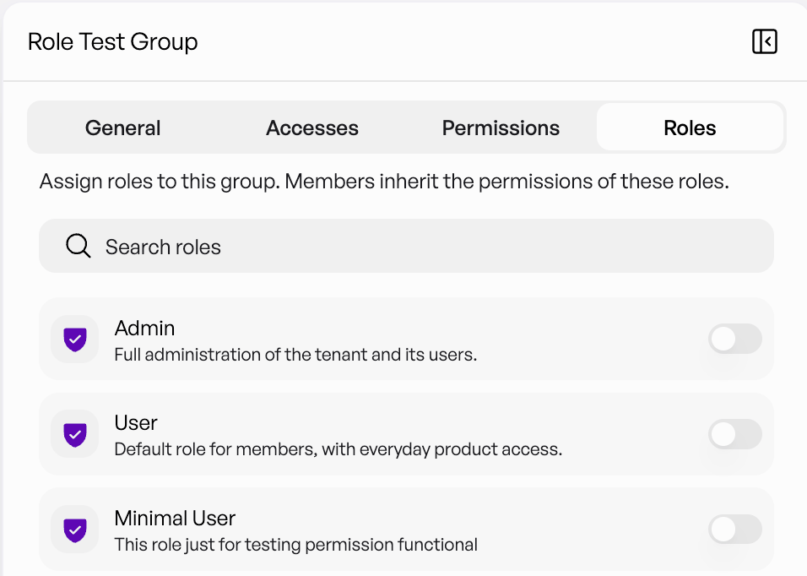
Task: Enable the Admin role toggle
Action: pyautogui.click(x=735, y=340)
